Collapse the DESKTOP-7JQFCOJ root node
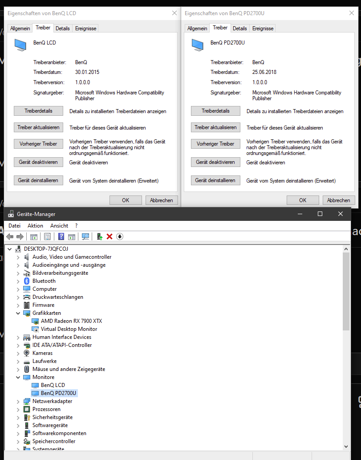 click(10, 249)
